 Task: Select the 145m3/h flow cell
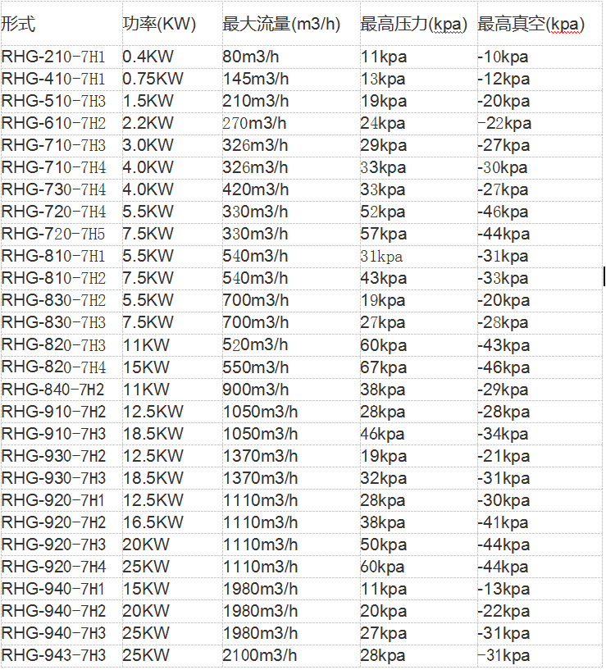(x=255, y=79)
